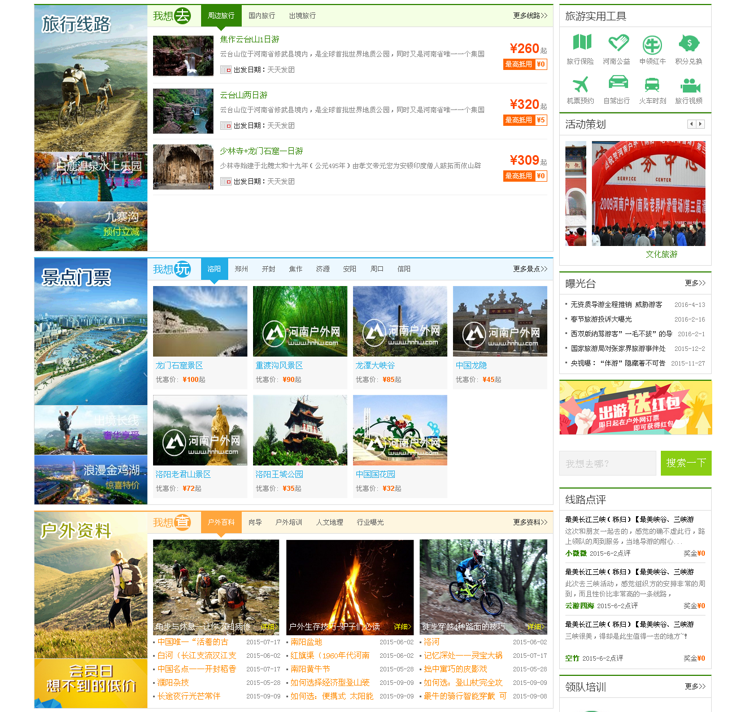Open 火车时刻 with the train icon
The width and height of the screenshot is (745, 712).
click(652, 85)
